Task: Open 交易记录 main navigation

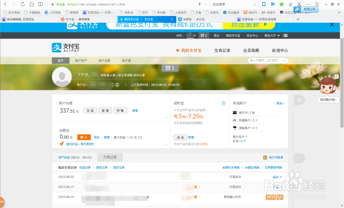Action: pos(222,51)
